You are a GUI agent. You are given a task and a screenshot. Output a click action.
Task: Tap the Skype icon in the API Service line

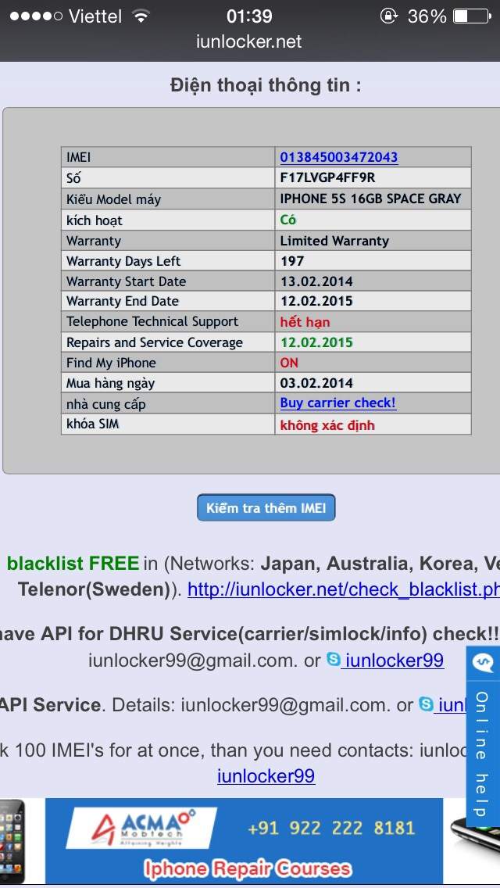tap(426, 704)
